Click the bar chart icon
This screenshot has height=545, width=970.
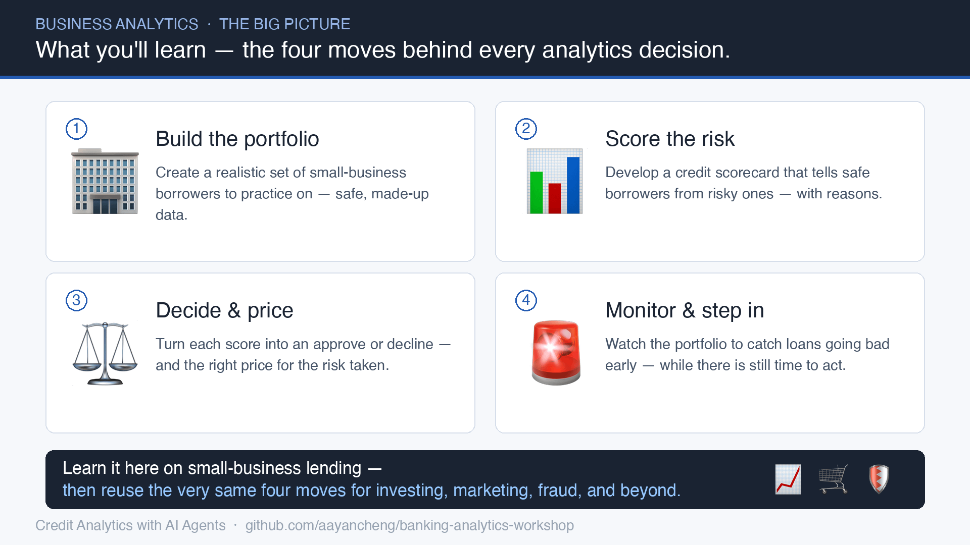click(x=555, y=181)
